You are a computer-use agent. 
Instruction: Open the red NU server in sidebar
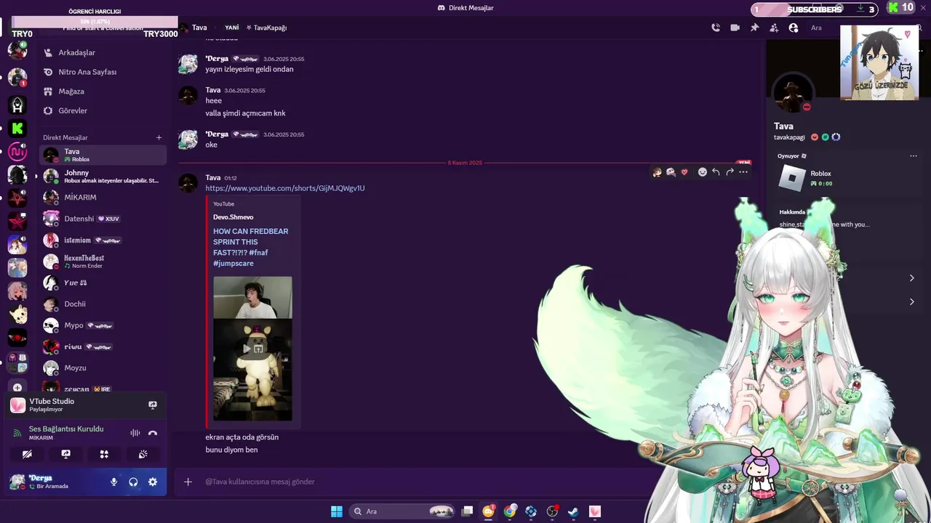[x=17, y=152]
